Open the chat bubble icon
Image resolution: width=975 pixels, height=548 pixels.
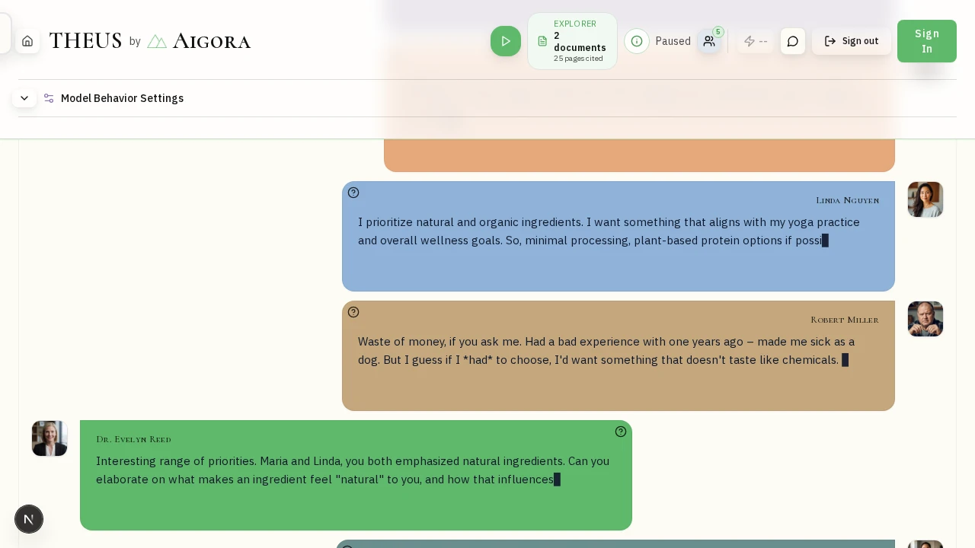tap(793, 41)
